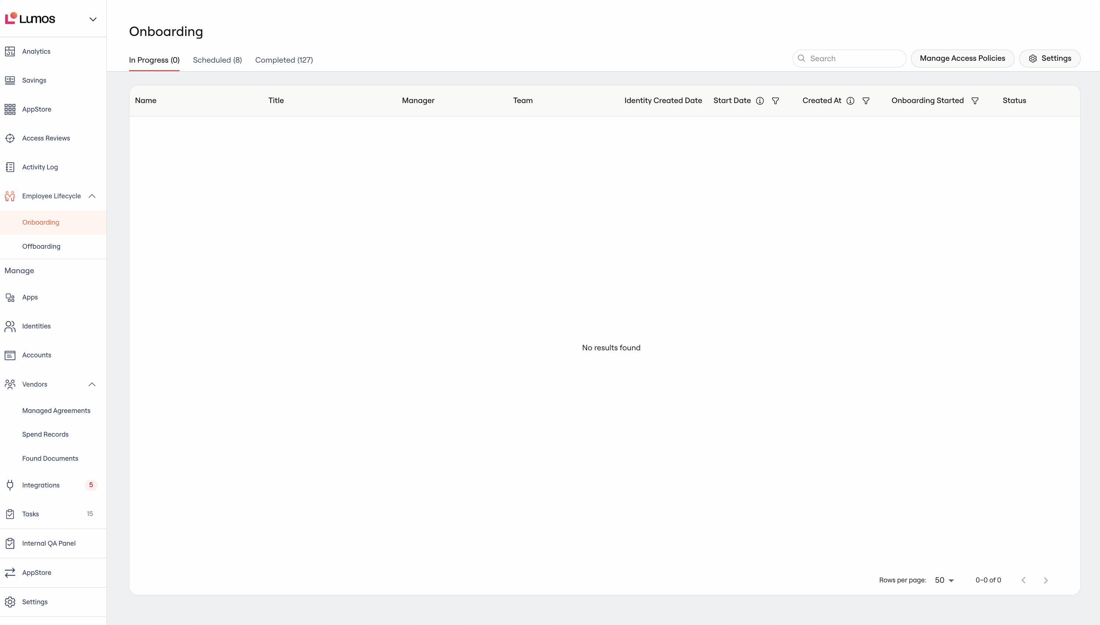The height and width of the screenshot is (625, 1100).
Task: Collapse the Employee Lifecycle section chevron
Action: (92, 196)
